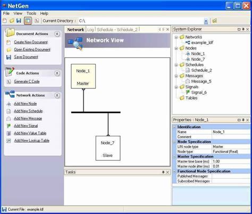
Task: Select Message_5 icon in explorer tree
Action: [188, 81]
